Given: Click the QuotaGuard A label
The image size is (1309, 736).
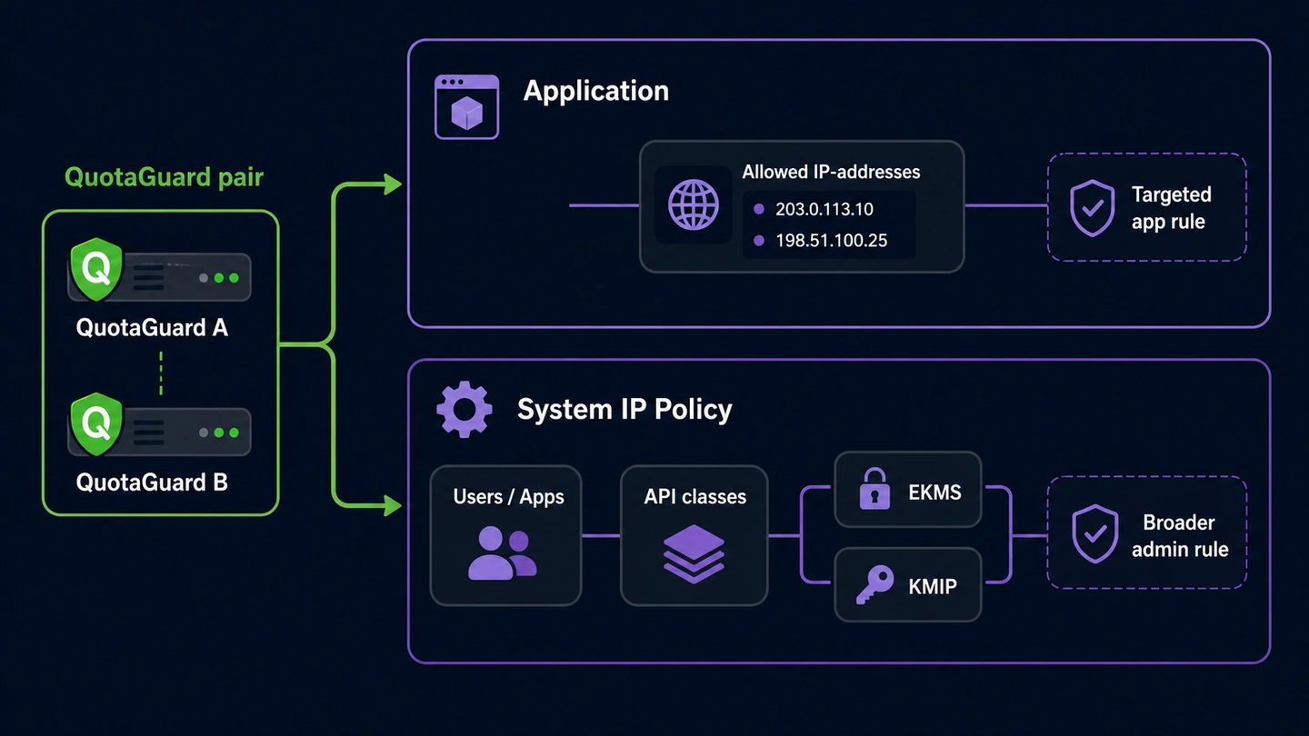Looking at the screenshot, I should tap(152, 327).
